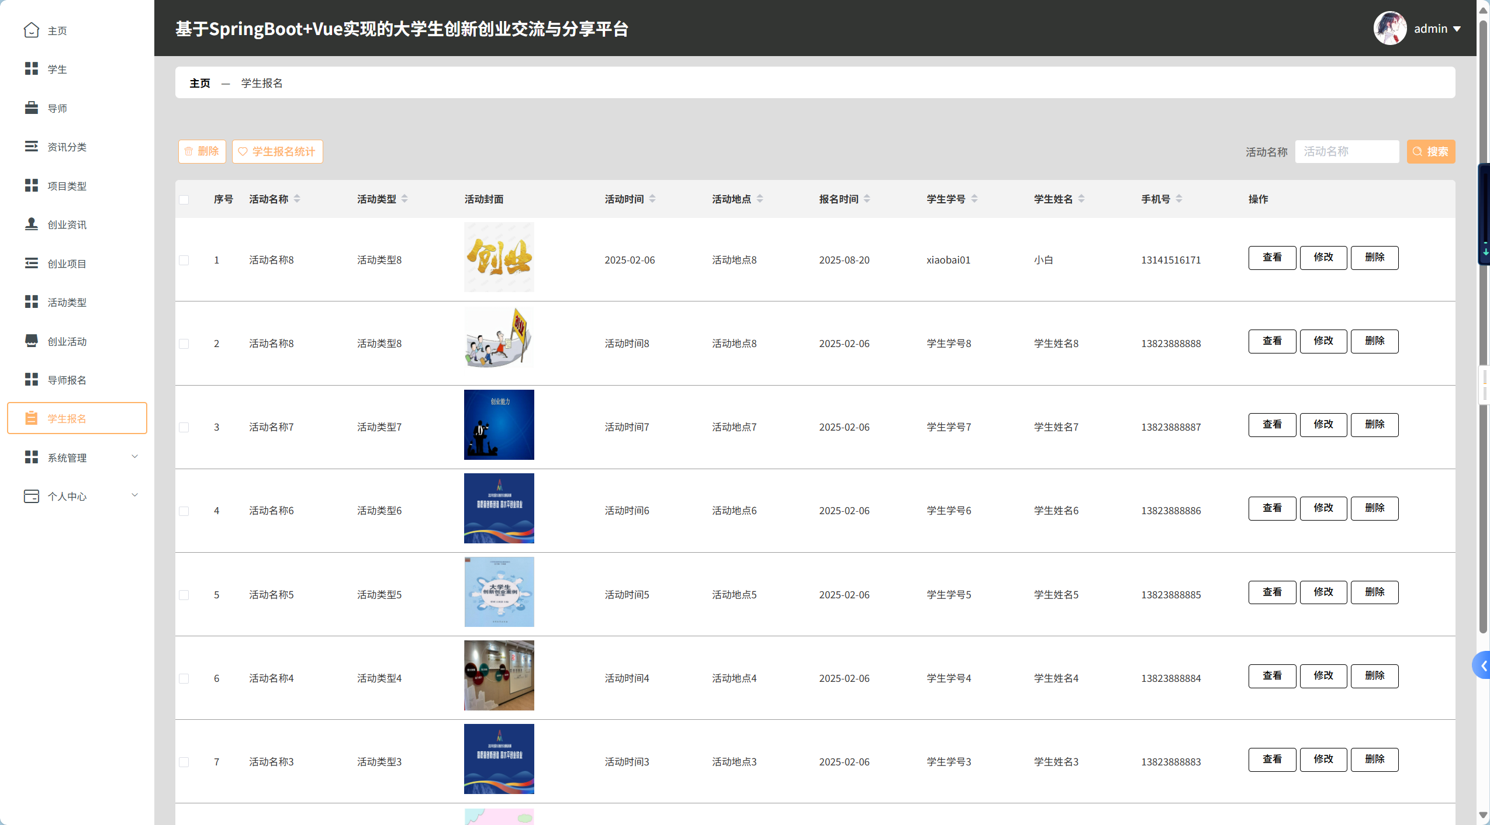
Task: Open the admin user dropdown arrow
Action: point(1457,29)
